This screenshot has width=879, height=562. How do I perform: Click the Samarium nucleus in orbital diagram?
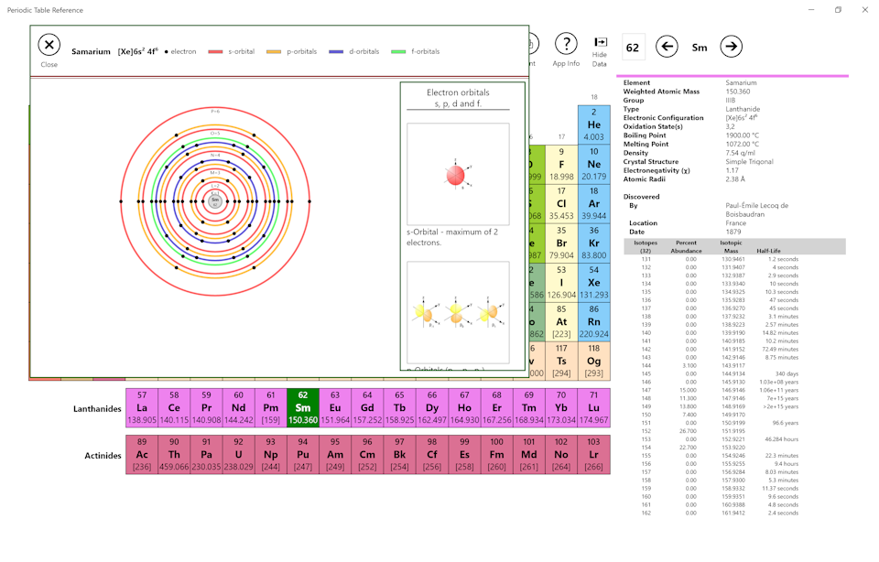(x=215, y=200)
